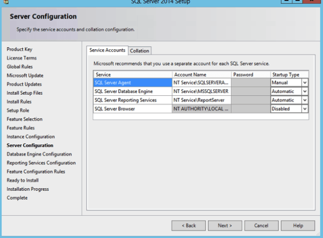Screen dimensions: 323x238
Task: Click the Database Engine Configuration step
Action: pos(39,154)
